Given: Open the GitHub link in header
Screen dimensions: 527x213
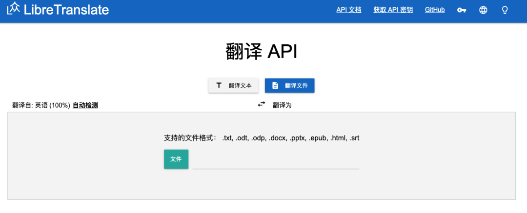Looking at the screenshot, I should pyautogui.click(x=435, y=10).
